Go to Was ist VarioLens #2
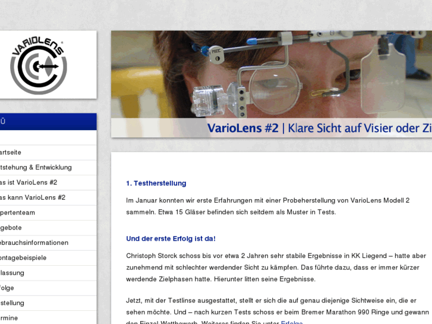 48,183
